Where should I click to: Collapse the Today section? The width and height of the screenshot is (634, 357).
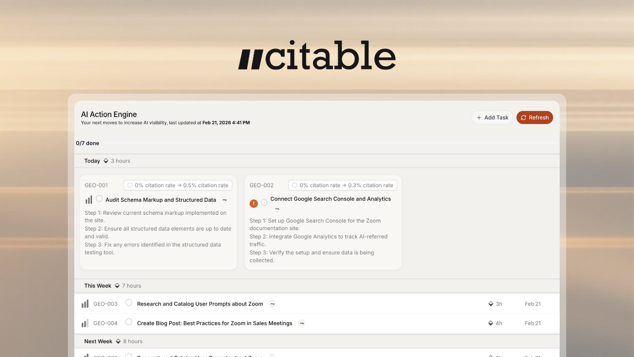coord(317,161)
